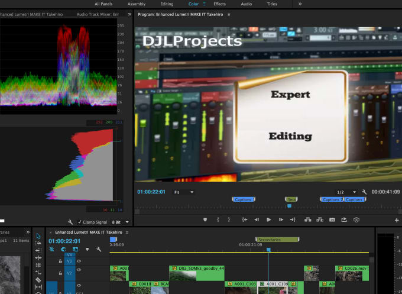Toggle the VR video hexagon icon
402x294 pixels.
pos(356,220)
